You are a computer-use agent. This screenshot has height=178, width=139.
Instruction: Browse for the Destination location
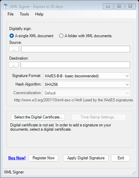13,65
